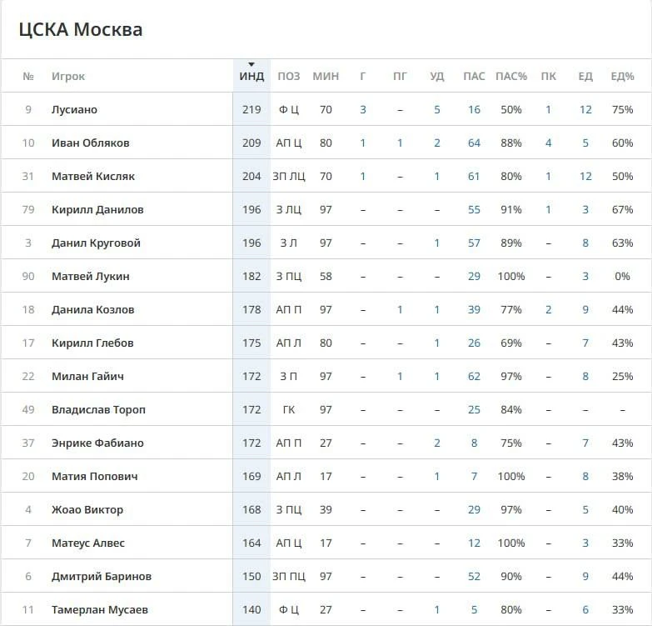Click the sort arrow above ИНД column

[x=251, y=64]
